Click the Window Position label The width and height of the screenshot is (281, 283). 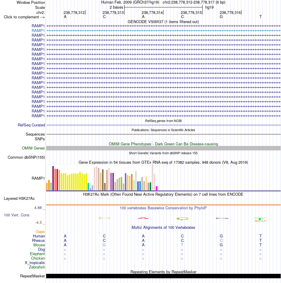click(x=31, y=3)
